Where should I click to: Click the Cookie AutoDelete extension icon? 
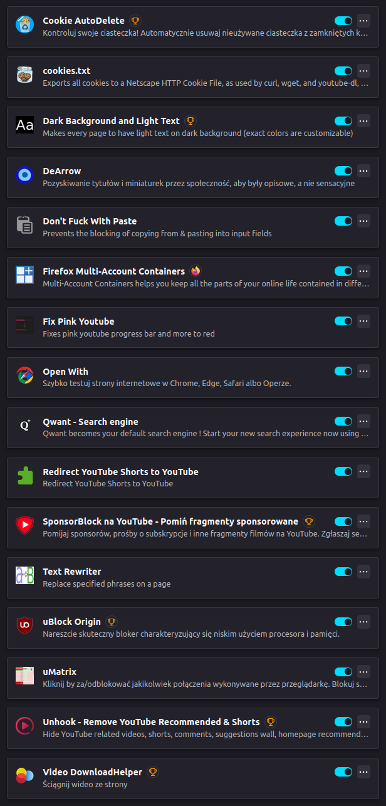pyautogui.click(x=24, y=24)
